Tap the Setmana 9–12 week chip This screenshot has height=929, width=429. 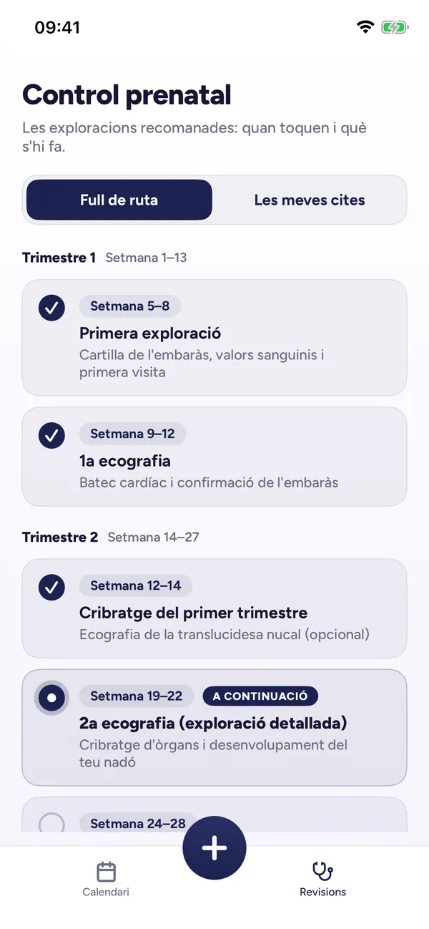pos(132,434)
